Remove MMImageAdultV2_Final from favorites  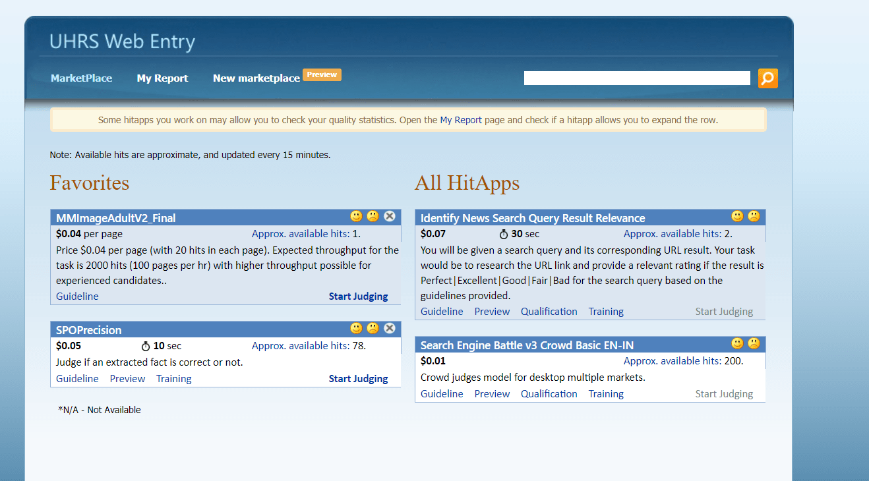390,216
